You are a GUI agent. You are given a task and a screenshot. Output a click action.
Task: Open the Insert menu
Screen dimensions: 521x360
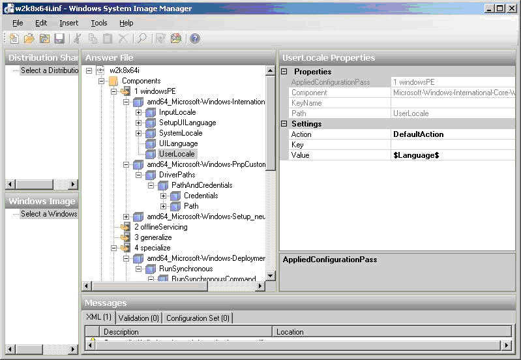(x=68, y=23)
